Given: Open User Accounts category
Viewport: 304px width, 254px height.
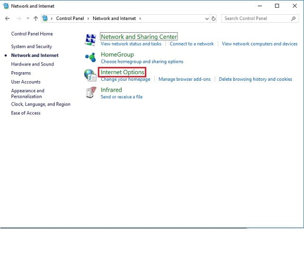Looking at the screenshot, I should click(26, 82).
